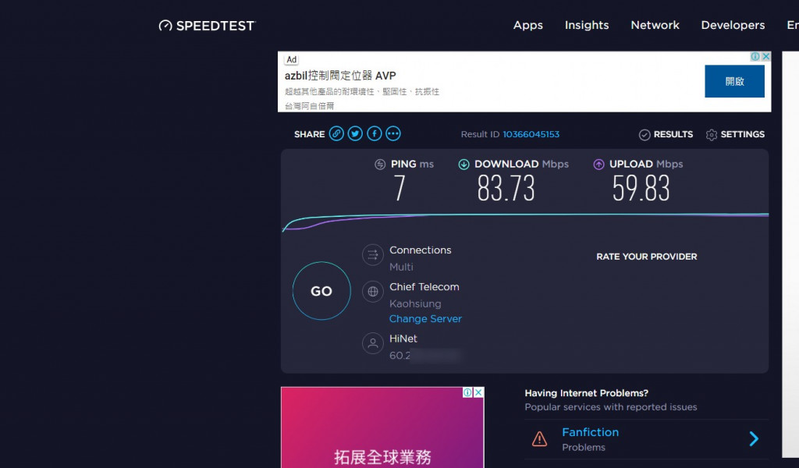Click azbil控制閥定位器 AVP ad title
Image resolution: width=799 pixels, height=468 pixels.
pyautogui.click(x=340, y=76)
